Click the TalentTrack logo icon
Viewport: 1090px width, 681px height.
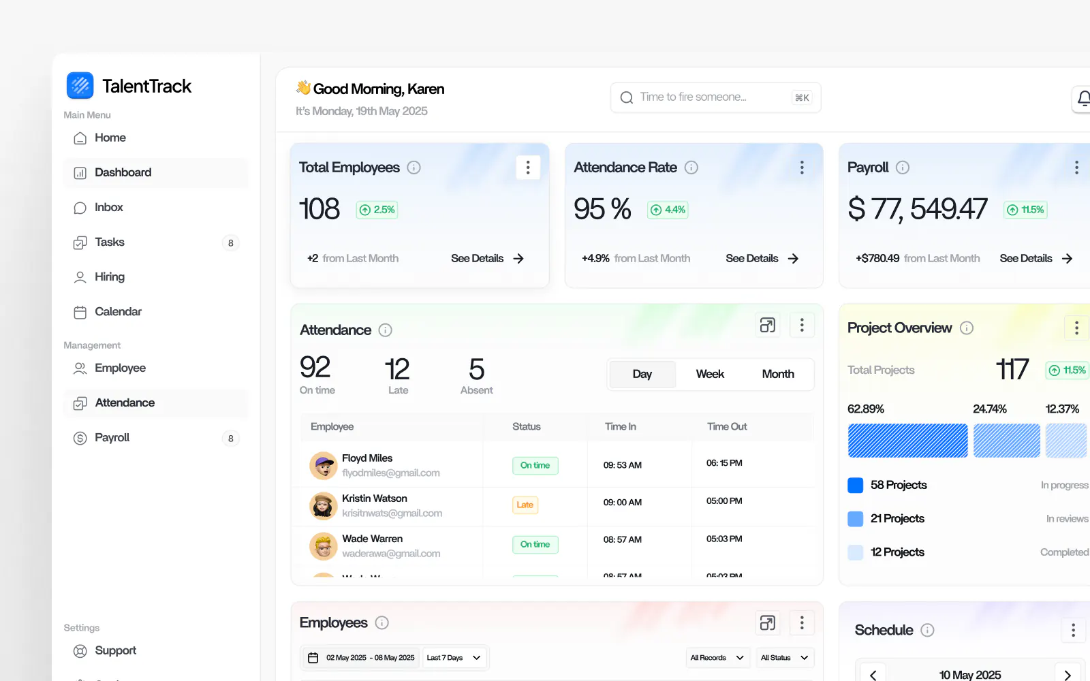click(x=80, y=86)
